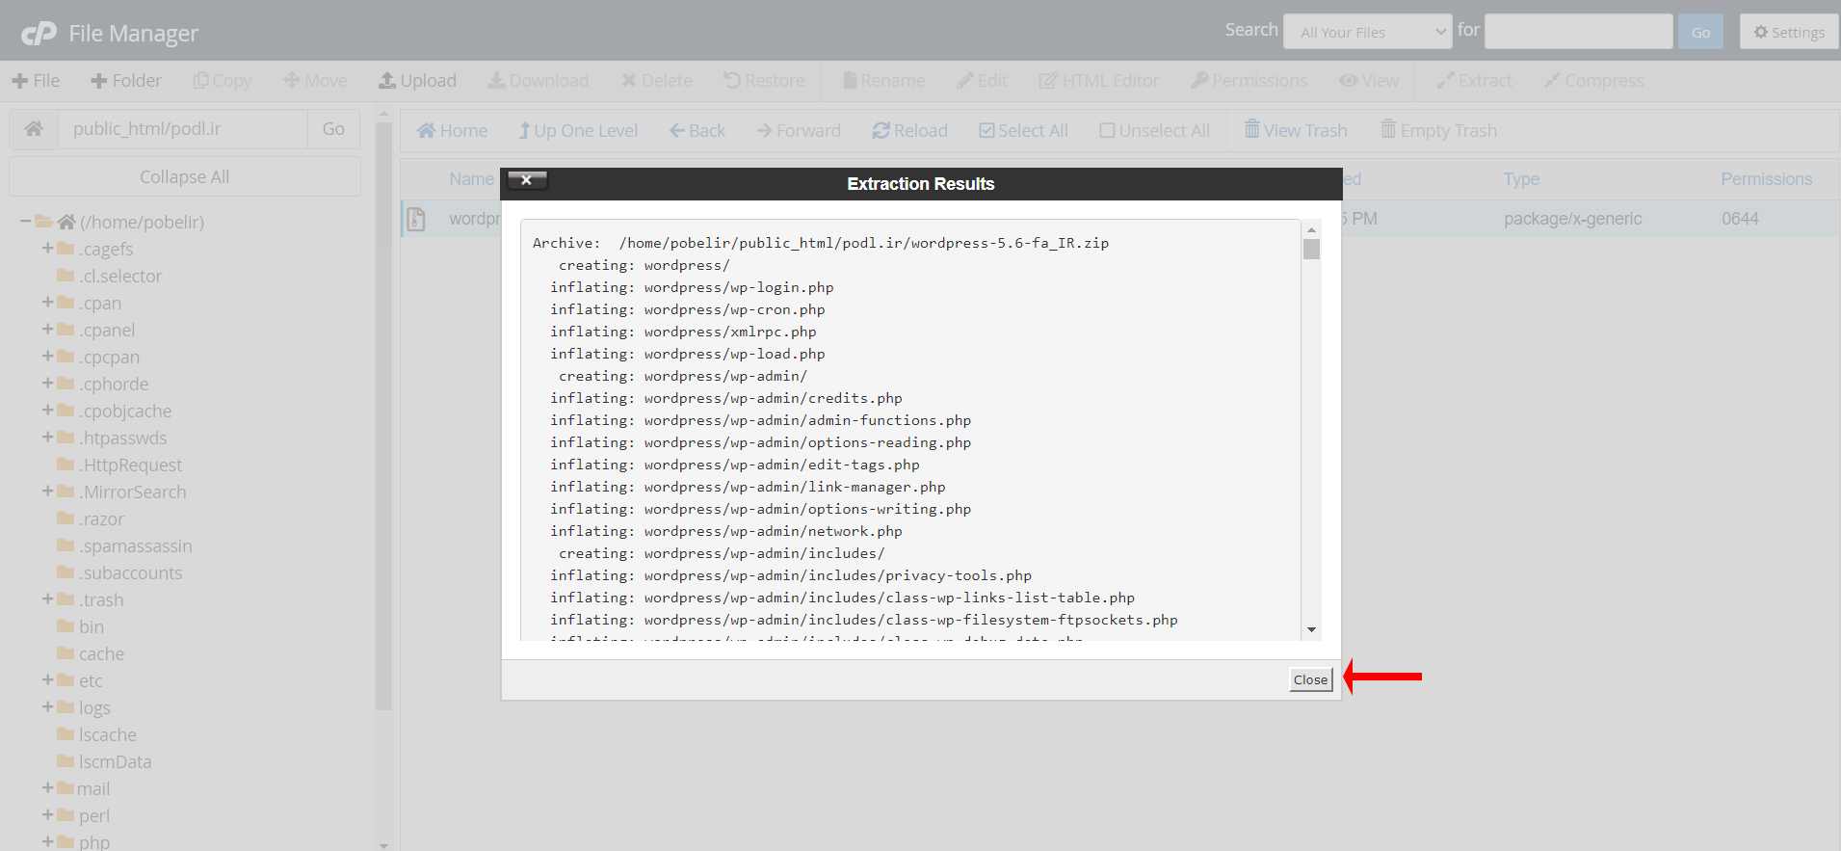Expand the .cpan folder

47,303
